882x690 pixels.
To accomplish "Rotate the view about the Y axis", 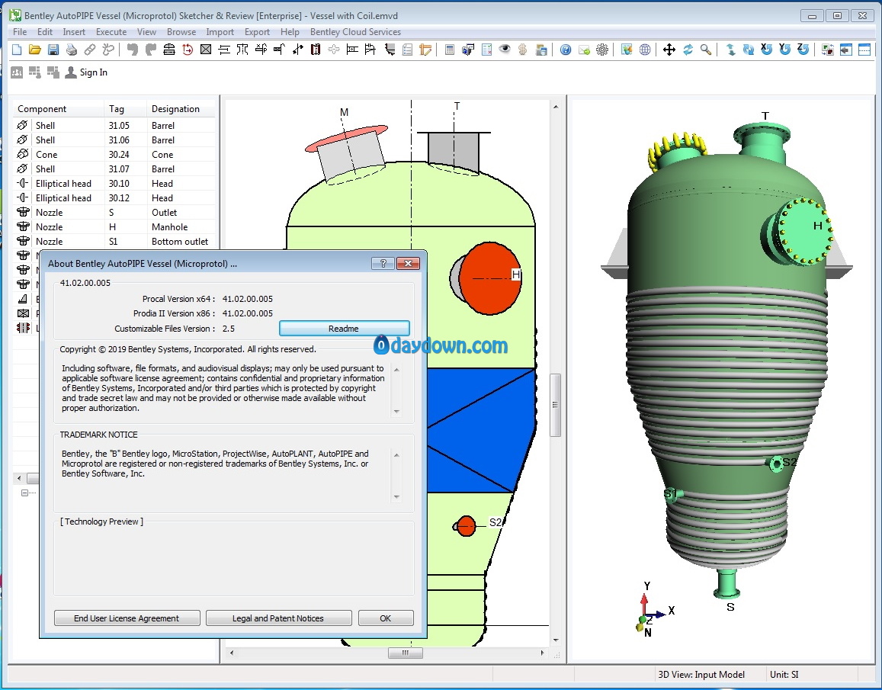I will click(784, 50).
